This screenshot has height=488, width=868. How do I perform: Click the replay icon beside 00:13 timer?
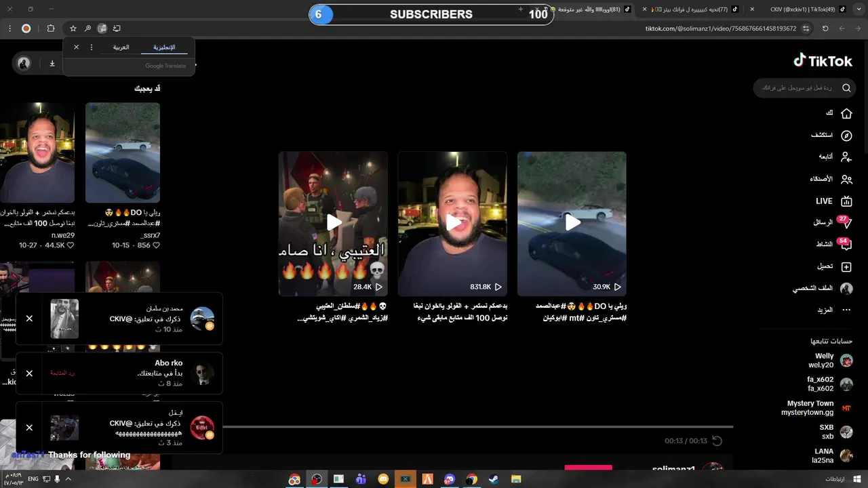[717, 441]
